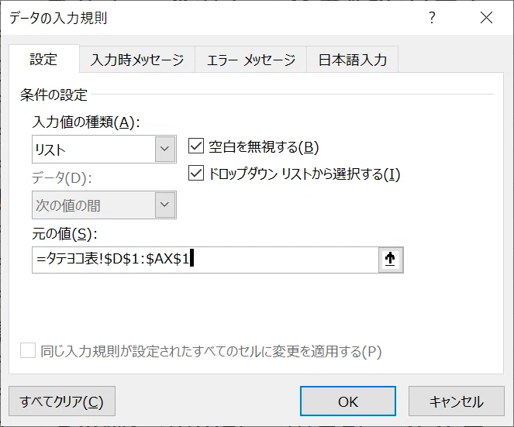Open the データ dropdown arrow

pyautogui.click(x=165, y=205)
